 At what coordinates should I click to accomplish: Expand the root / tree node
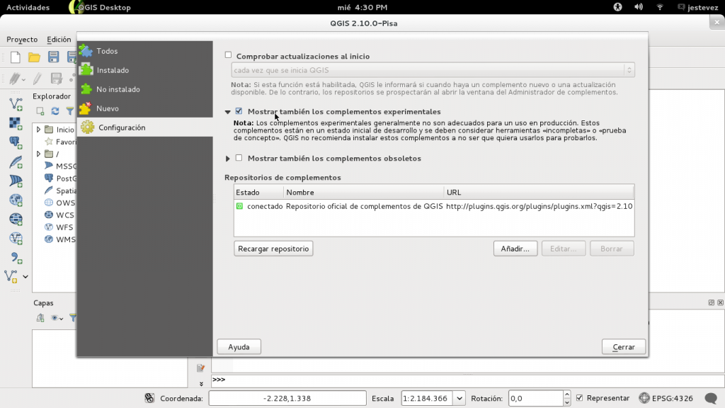(38, 154)
